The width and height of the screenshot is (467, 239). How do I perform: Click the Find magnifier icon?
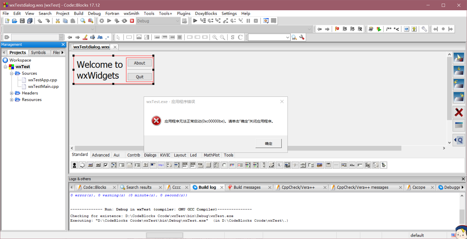click(x=83, y=21)
